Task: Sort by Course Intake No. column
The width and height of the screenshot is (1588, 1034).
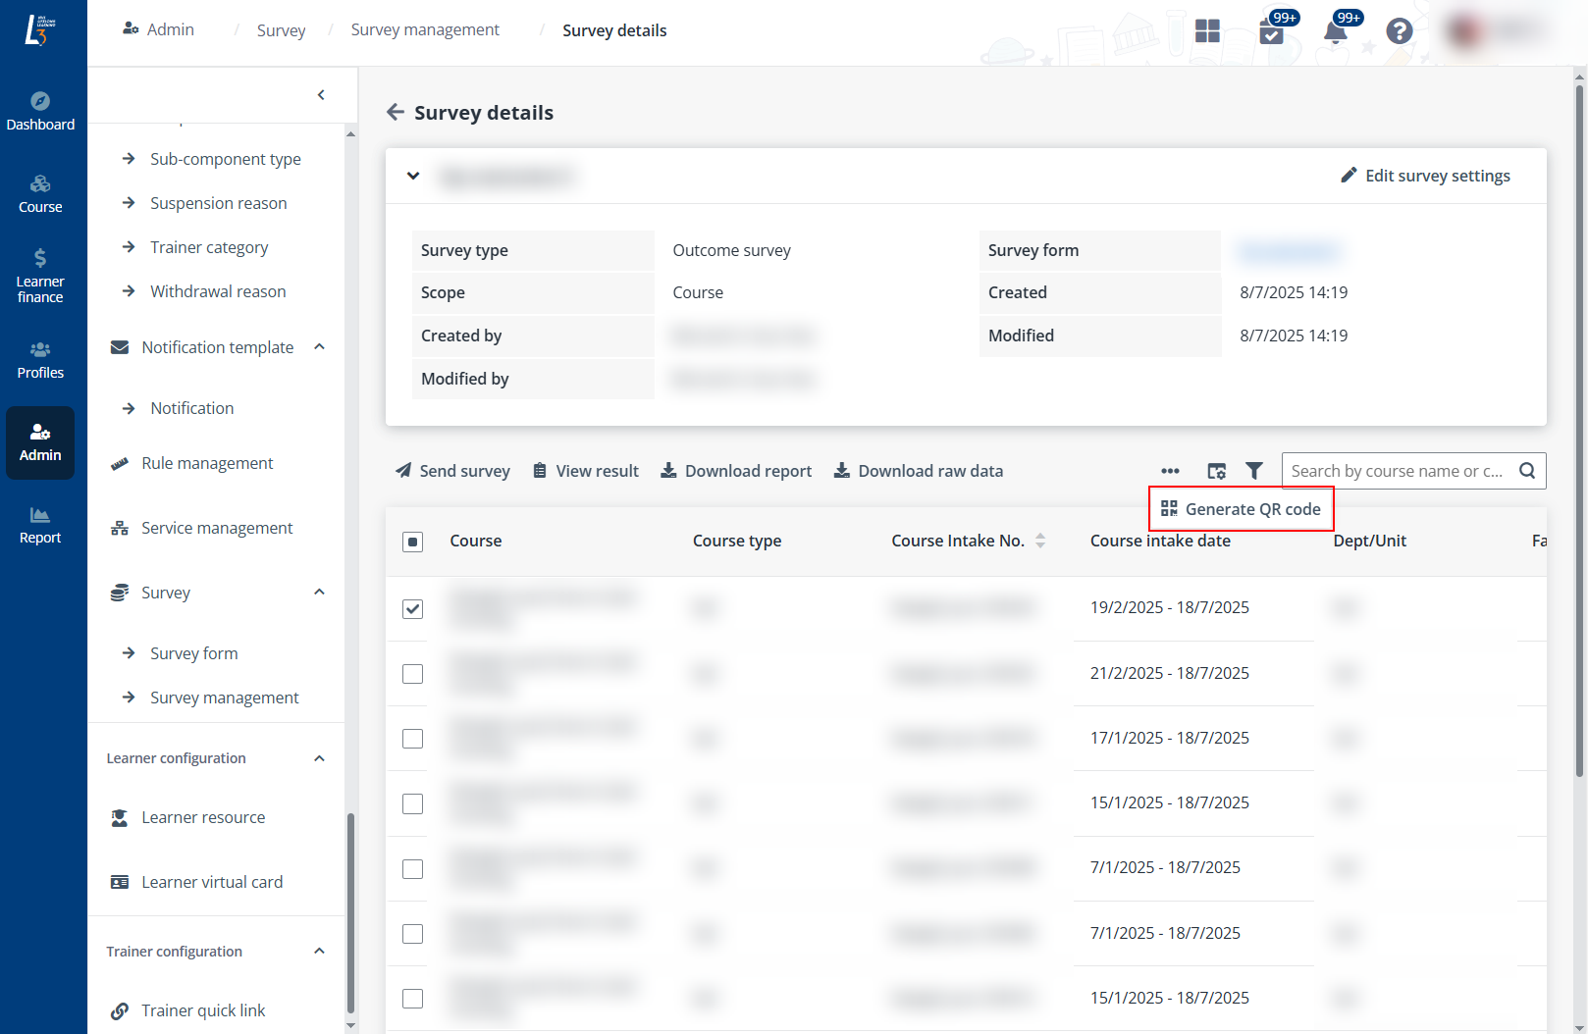Action: tap(1040, 541)
